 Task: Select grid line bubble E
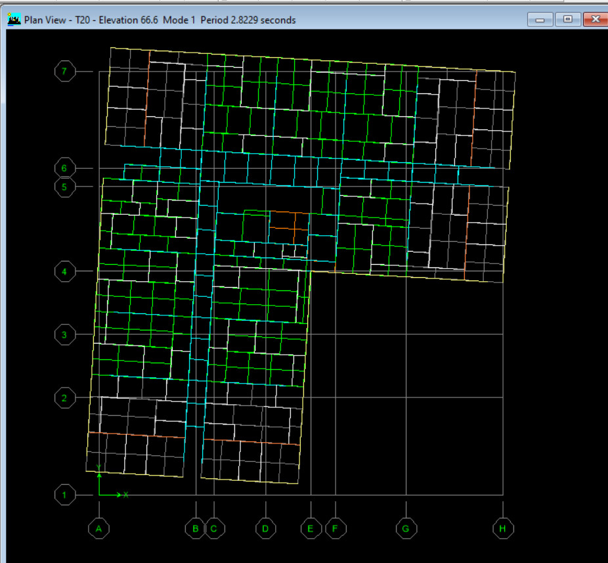311,528
